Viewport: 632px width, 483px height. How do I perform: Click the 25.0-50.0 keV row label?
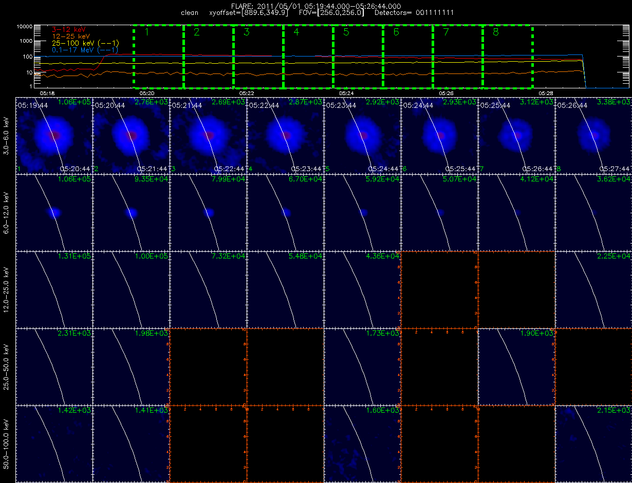coord(7,366)
